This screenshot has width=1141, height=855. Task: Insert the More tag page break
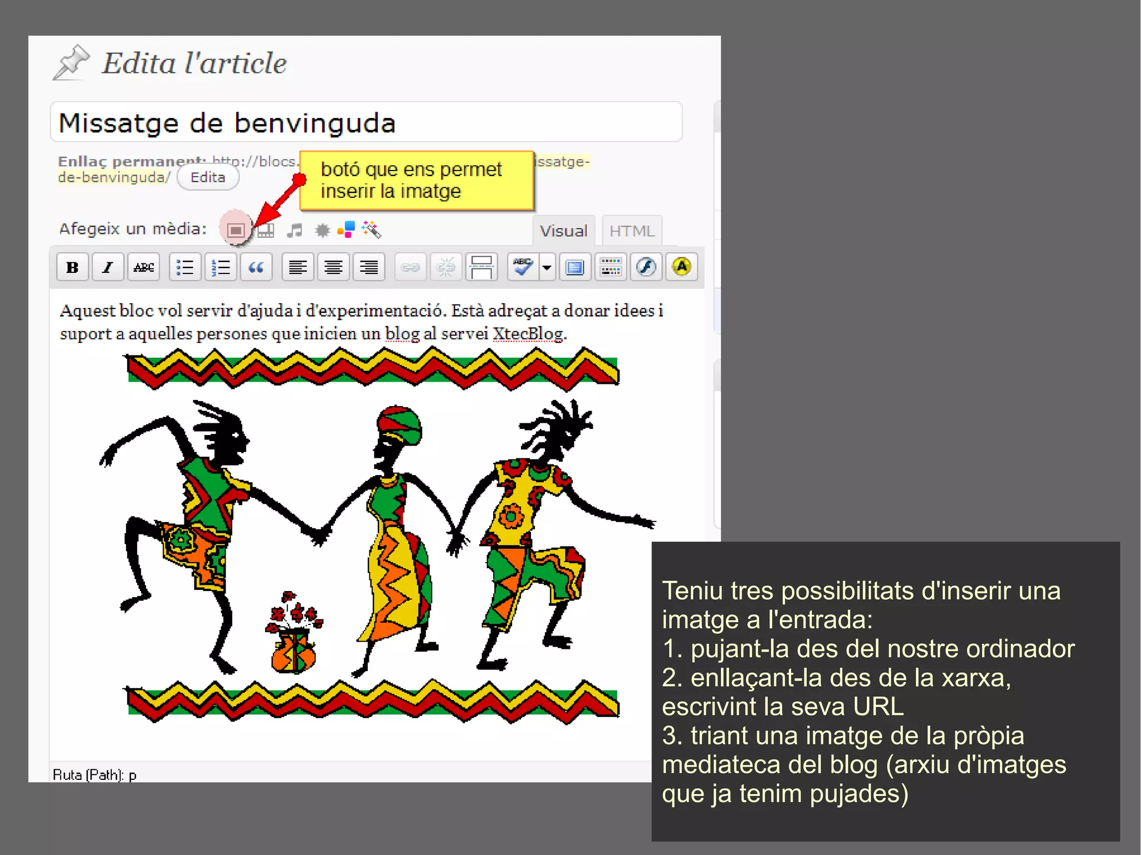point(481,267)
